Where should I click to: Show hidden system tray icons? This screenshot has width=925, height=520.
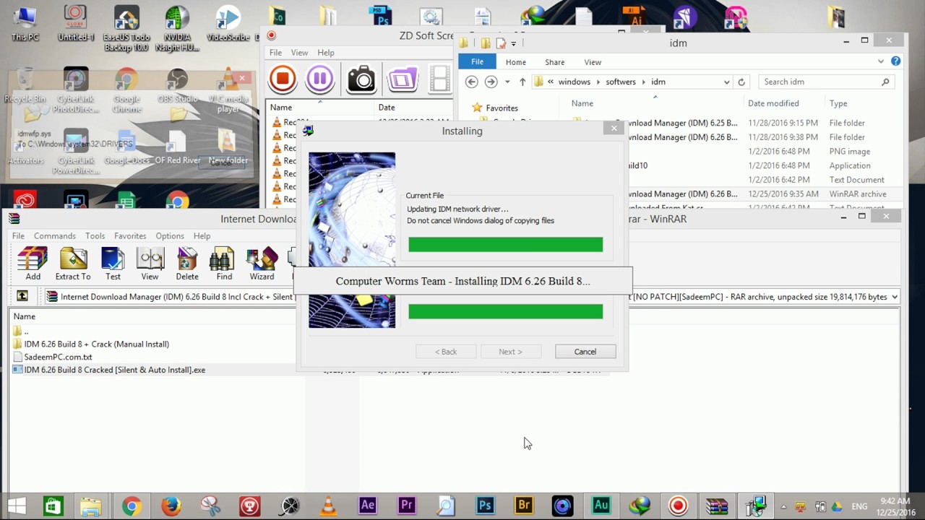pos(783,506)
